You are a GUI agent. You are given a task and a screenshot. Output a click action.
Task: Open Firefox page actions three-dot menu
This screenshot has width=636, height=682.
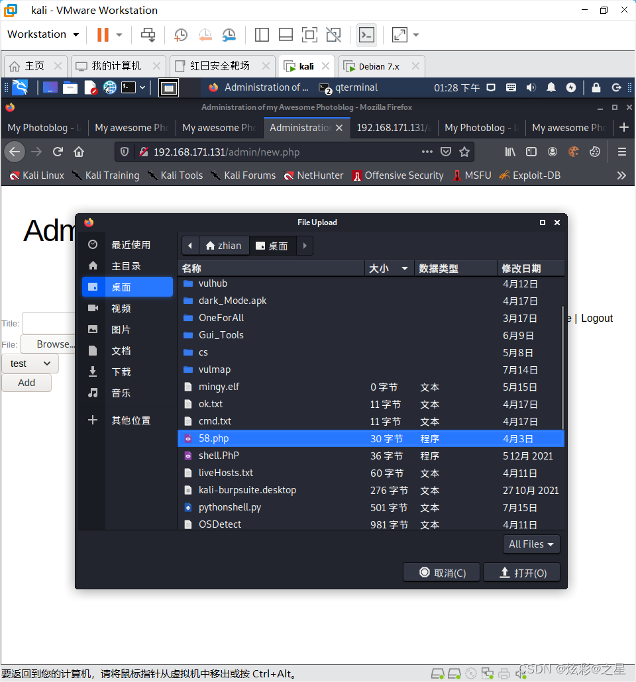tap(427, 152)
